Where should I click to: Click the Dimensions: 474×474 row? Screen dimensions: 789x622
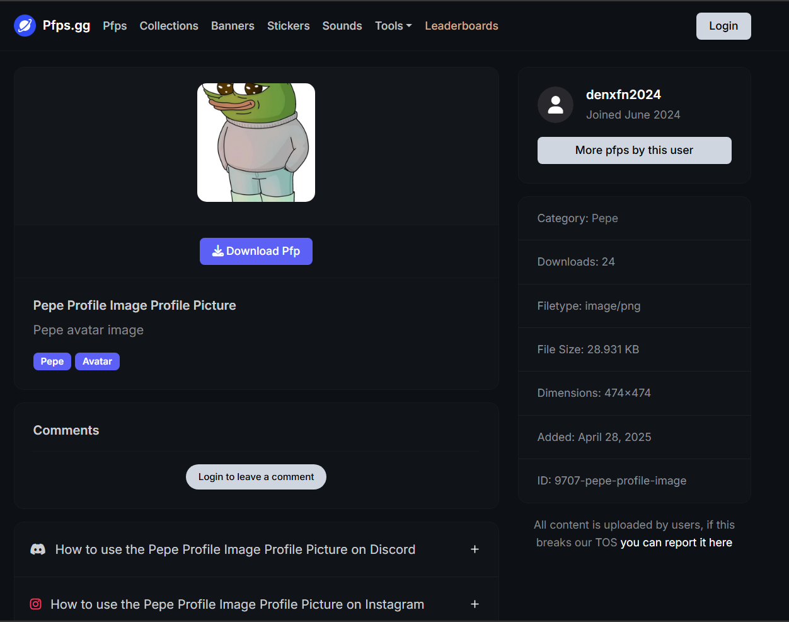point(634,393)
